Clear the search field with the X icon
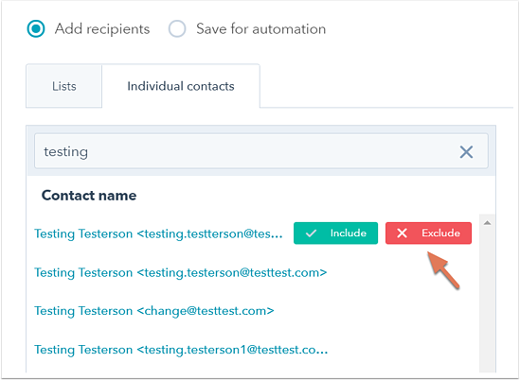 coord(466,152)
